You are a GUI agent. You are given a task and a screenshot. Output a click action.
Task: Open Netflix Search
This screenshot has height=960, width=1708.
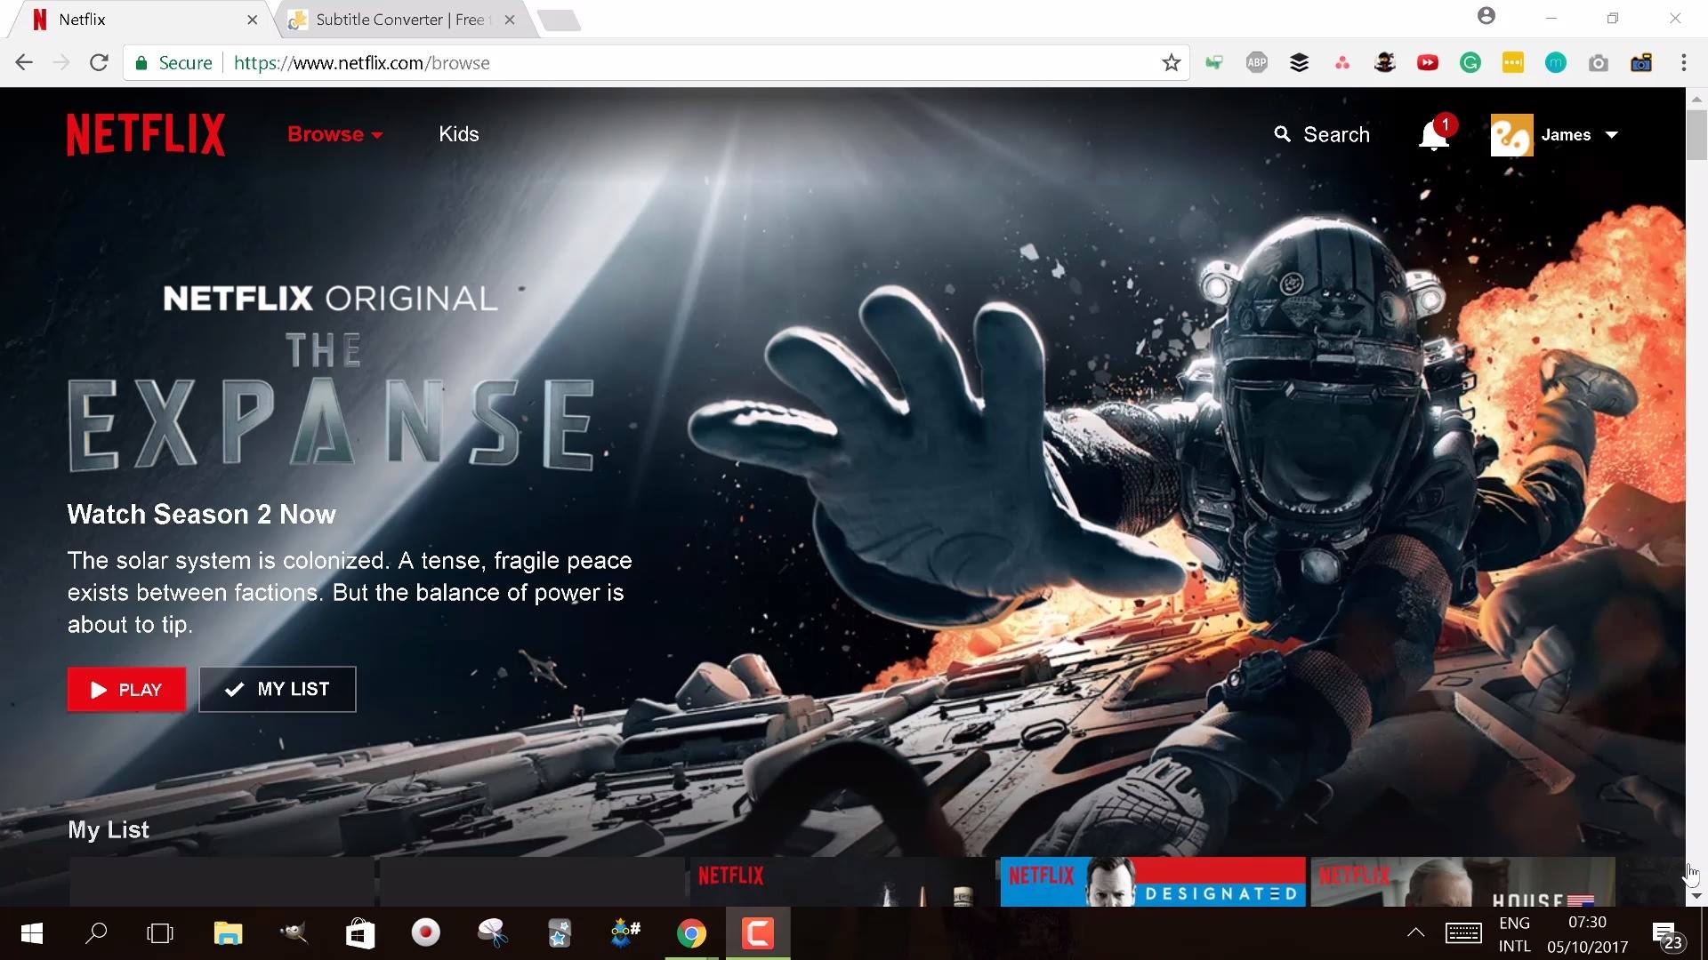coord(1322,134)
